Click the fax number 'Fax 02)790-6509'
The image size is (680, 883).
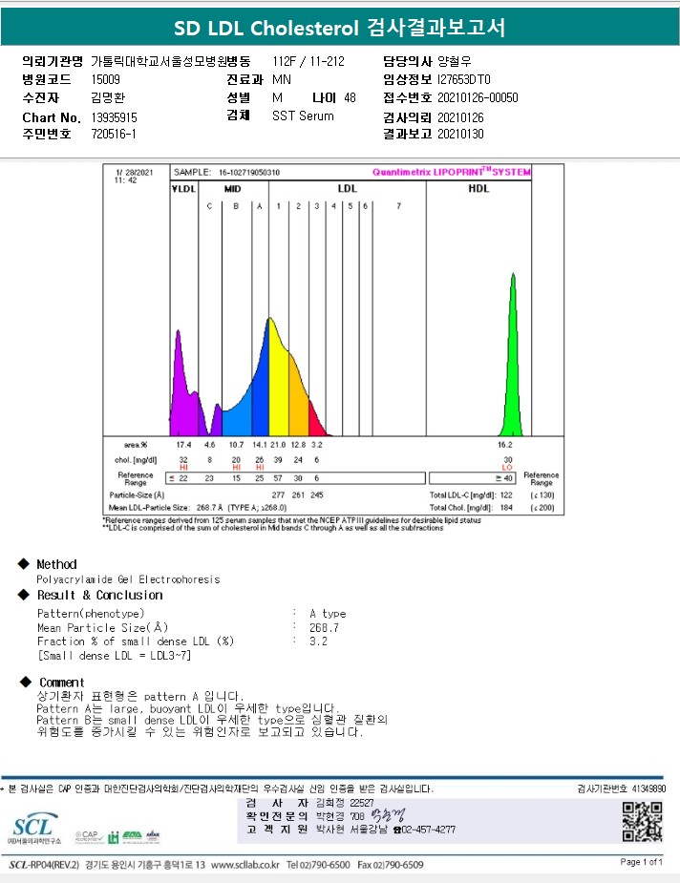point(391,865)
